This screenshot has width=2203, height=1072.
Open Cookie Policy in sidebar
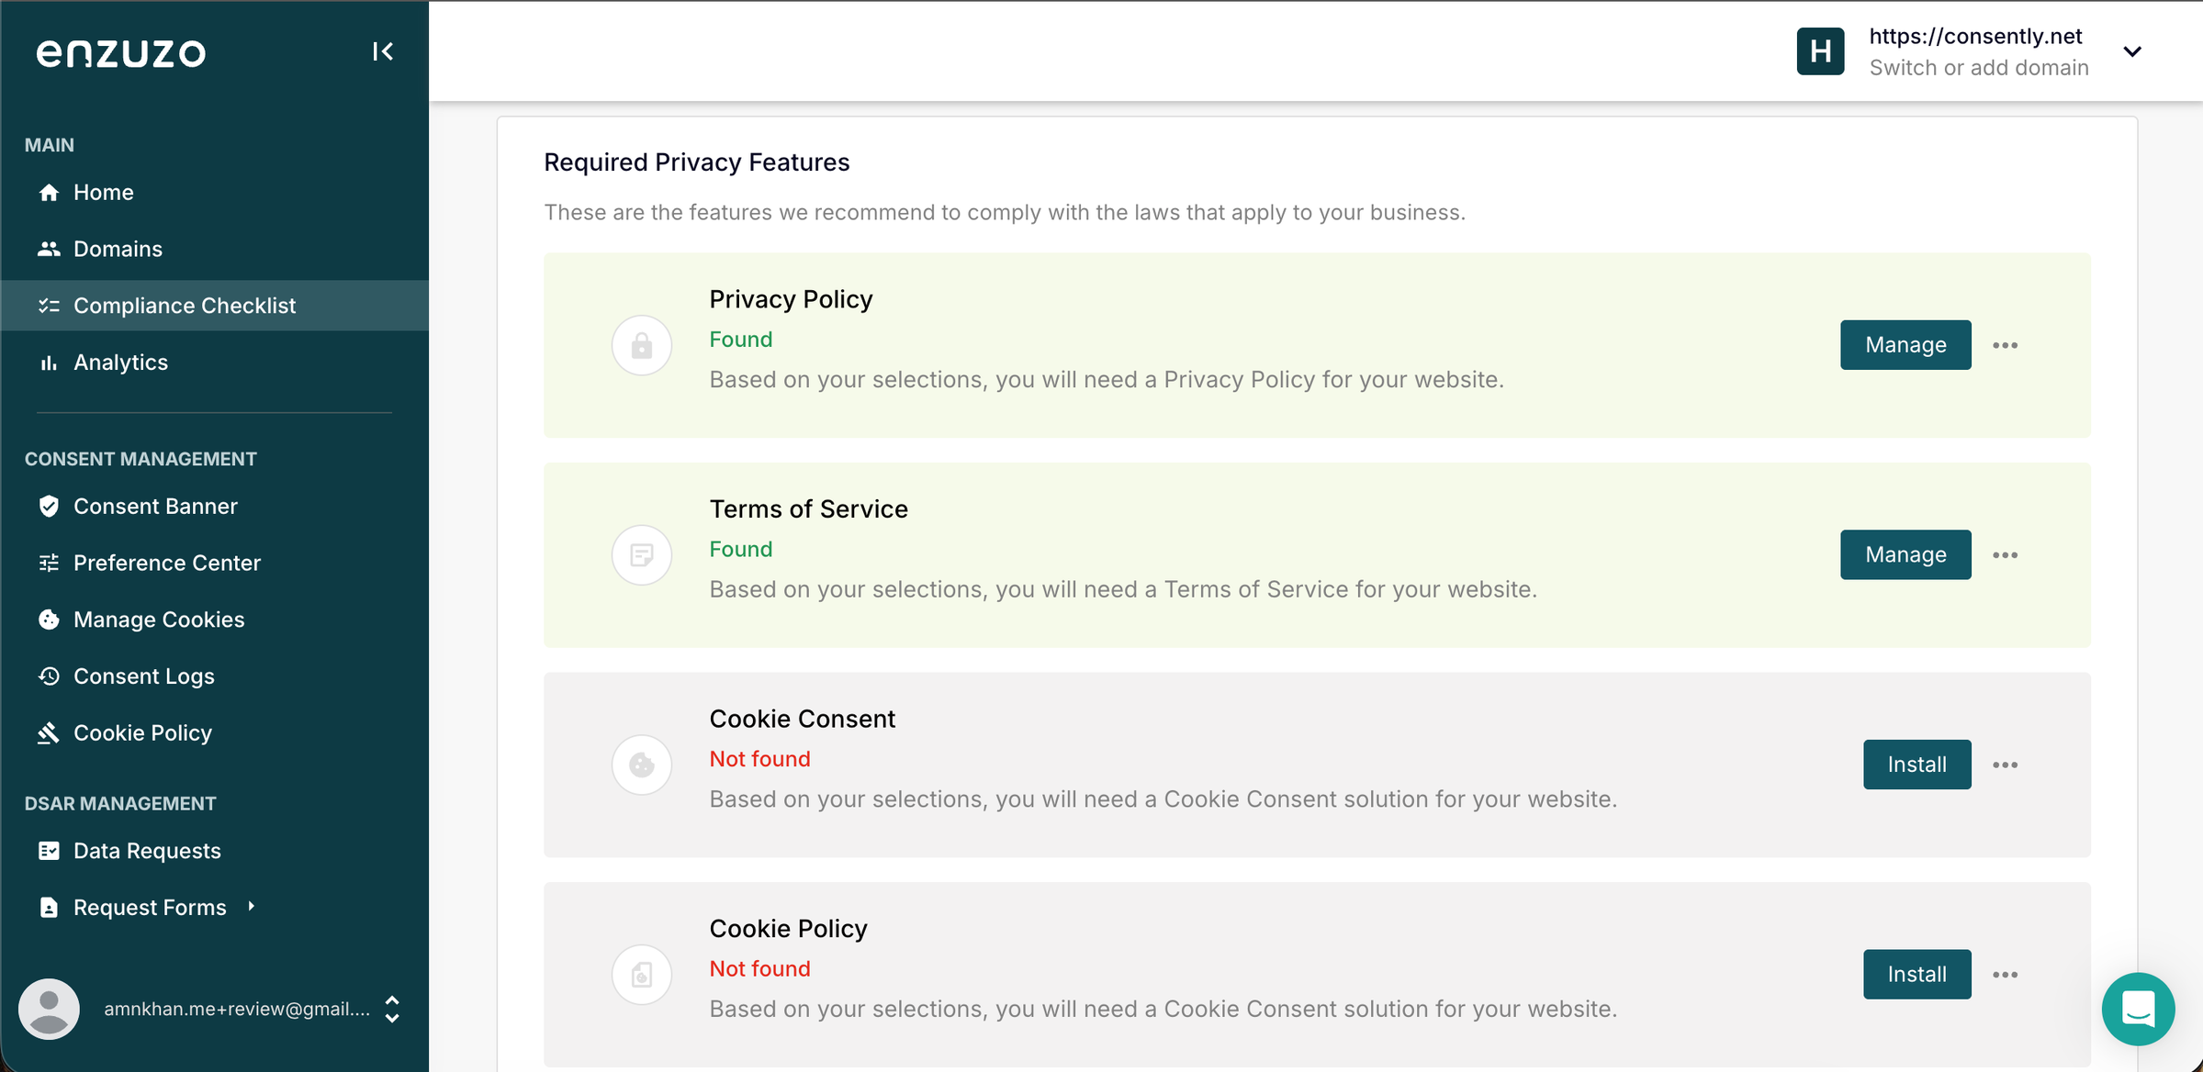[x=215, y=732]
